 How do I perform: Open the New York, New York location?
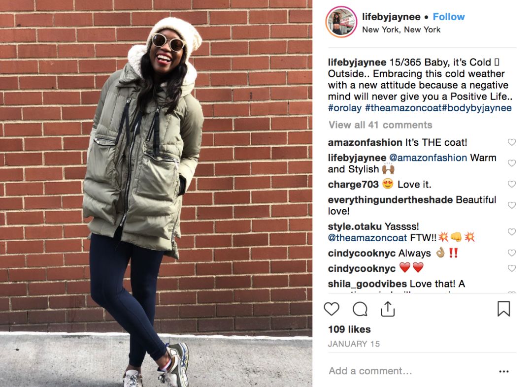[x=401, y=30]
